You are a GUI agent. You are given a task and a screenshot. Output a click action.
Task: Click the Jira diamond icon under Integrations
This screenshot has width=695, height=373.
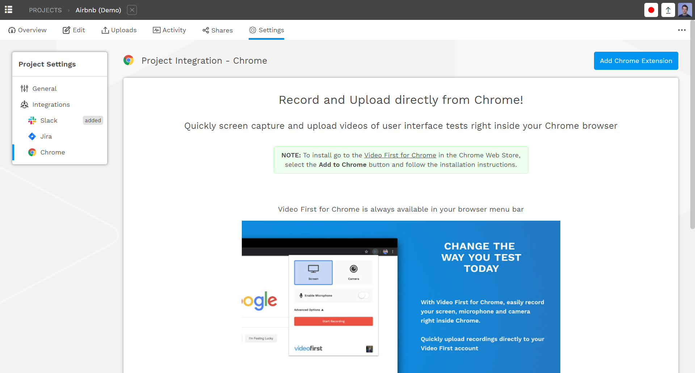click(x=32, y=136)
